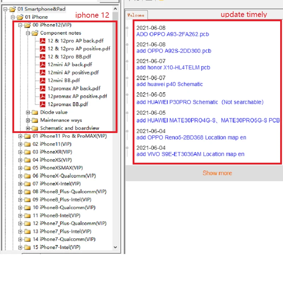Click PDF icon for 12 & 12pro AP positive.pdf
The image size is (283, 283).
(x=42, y=49)
